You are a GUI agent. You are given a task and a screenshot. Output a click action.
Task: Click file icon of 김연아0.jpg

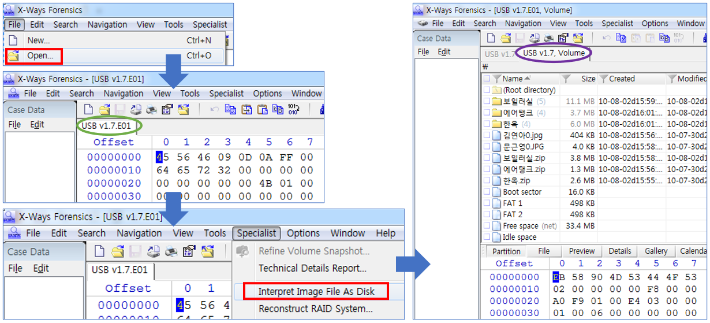[496, 135]
